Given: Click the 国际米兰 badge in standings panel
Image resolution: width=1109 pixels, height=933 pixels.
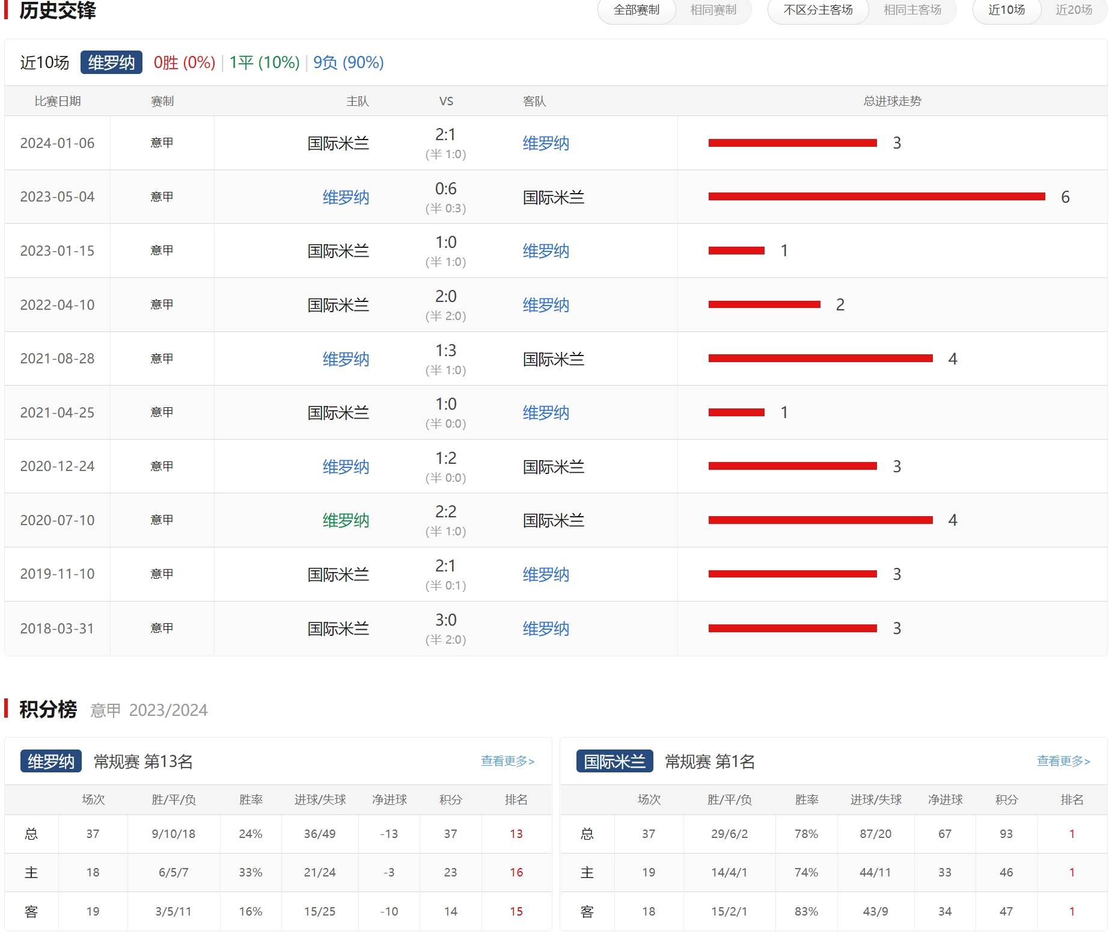Looking at the screenshot, I should coord(614,762).
